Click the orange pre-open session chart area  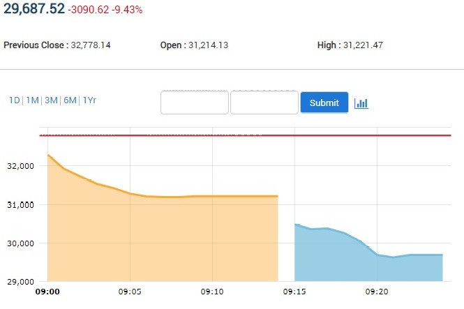160,237
